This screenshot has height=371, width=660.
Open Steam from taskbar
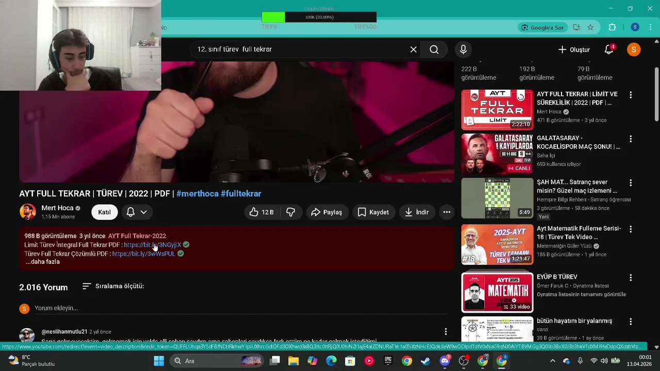point(425,361)
